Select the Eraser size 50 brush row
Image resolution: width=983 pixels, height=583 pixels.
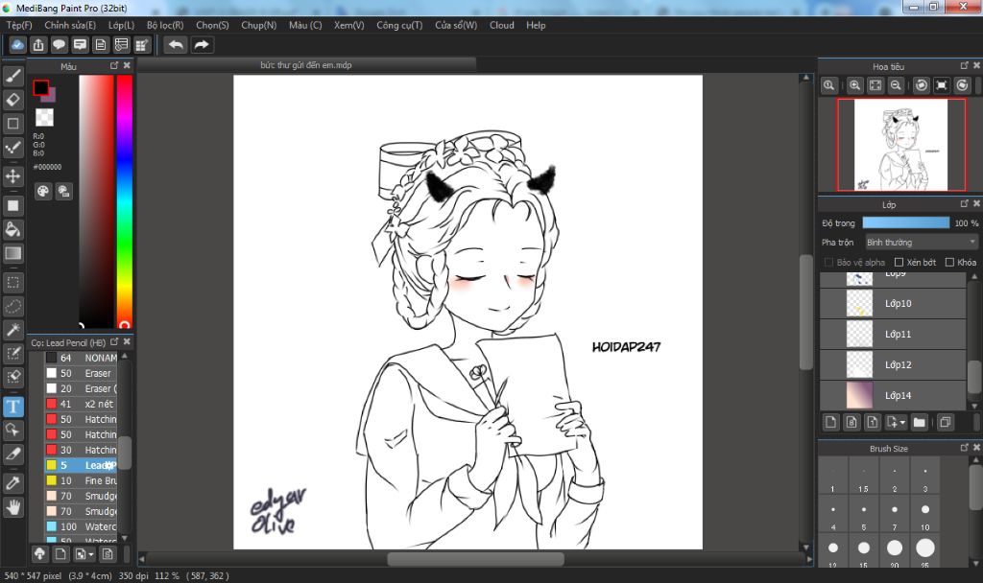click(81, 373)
